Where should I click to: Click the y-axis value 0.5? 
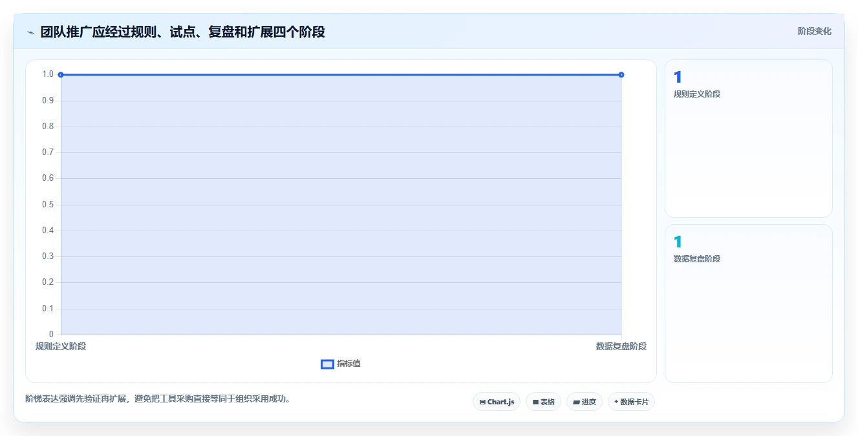click(48, 205)
